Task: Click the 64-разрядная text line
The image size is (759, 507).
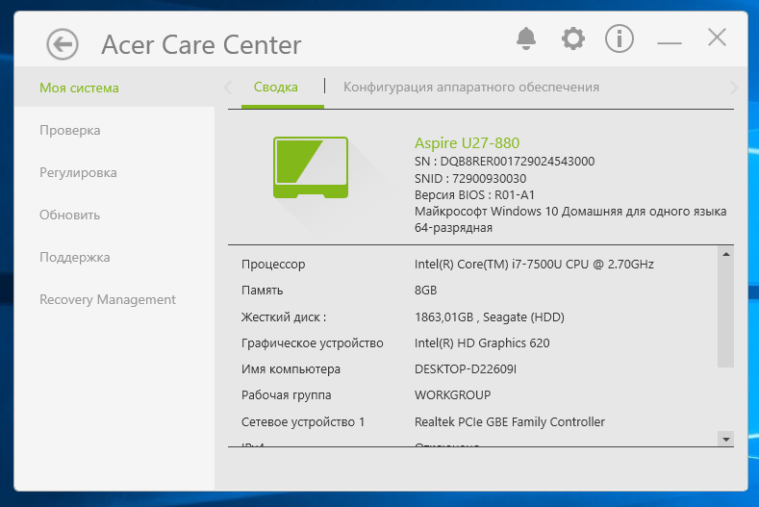Action: (x=453, y=228)
